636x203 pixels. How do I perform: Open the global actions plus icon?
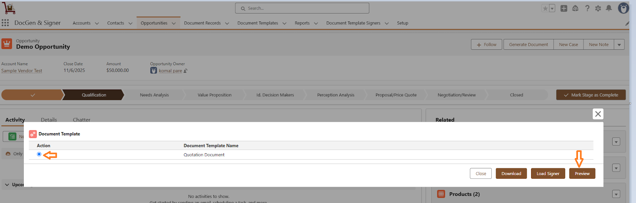click(x=564, y=8)
